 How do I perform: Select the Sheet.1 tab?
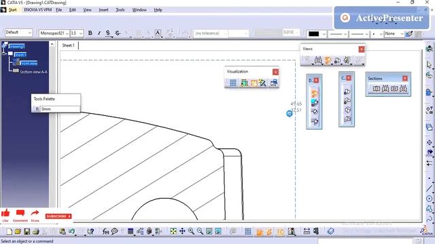[x=68, y=45]
